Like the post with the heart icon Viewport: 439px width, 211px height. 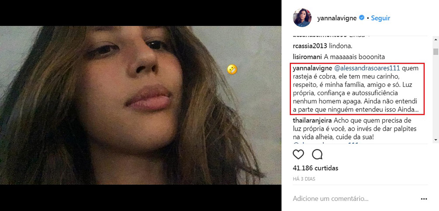298,154
